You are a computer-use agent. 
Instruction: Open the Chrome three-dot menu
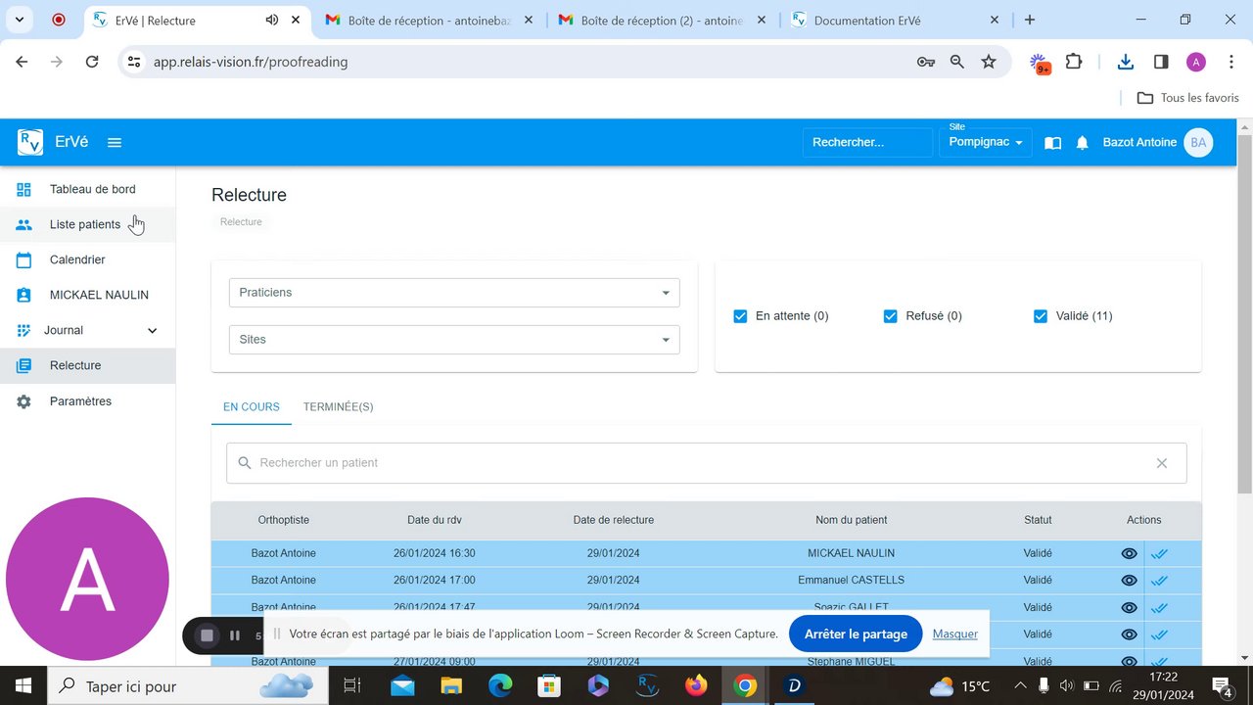pyautogui.click(x=1231, y=62)
